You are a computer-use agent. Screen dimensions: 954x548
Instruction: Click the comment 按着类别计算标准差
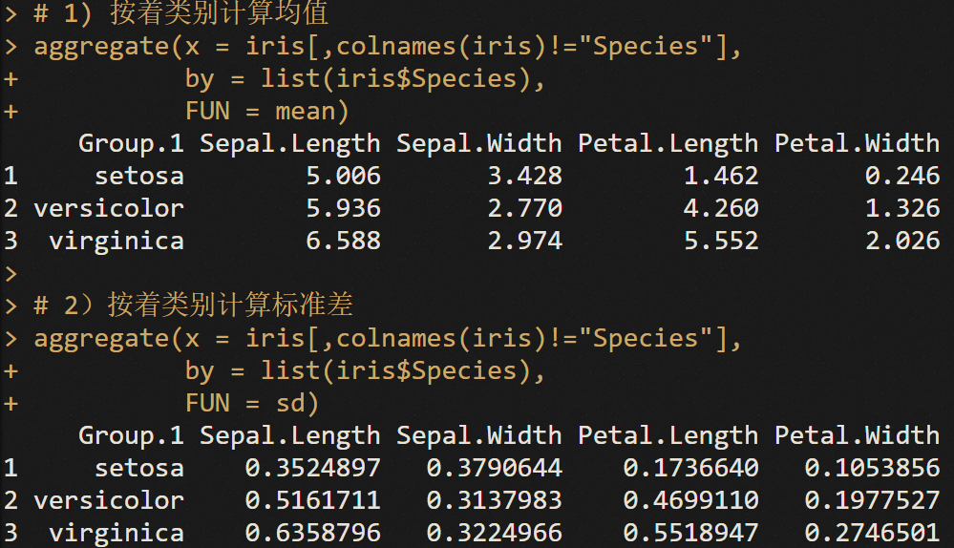point(230,305)
